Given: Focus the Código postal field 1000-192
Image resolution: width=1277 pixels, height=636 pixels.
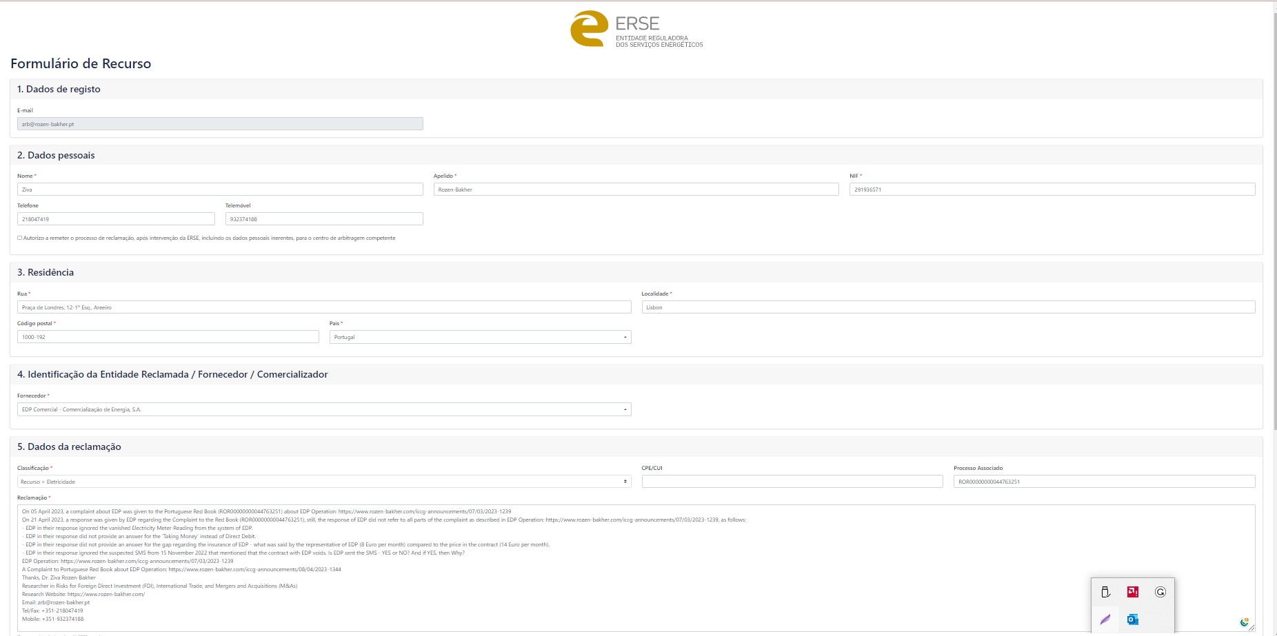Looking at the screenshot, I should 168,337.
